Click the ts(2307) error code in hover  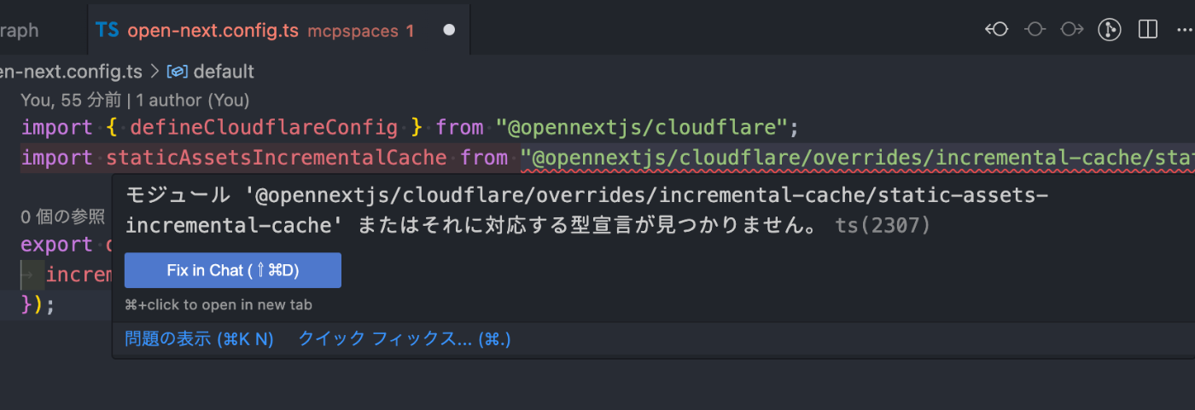pyautogui.click(x=883, y=226)
